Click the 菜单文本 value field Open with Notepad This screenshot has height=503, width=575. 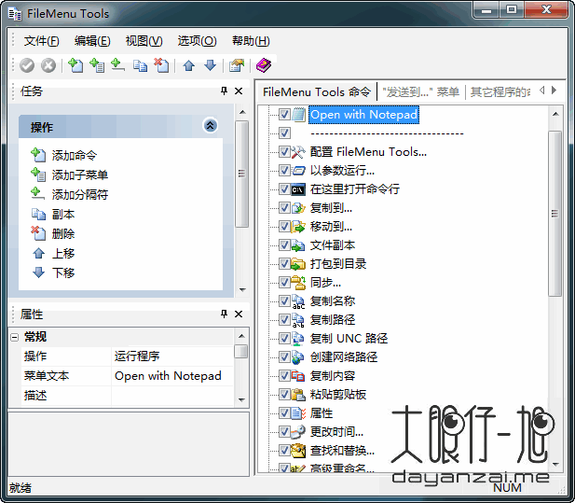(172, 376)
